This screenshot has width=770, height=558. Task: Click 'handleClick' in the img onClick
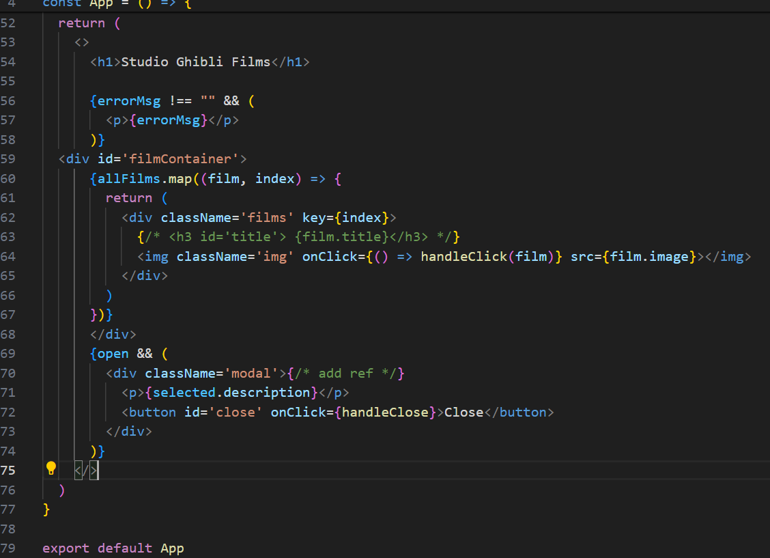point(464,256)
